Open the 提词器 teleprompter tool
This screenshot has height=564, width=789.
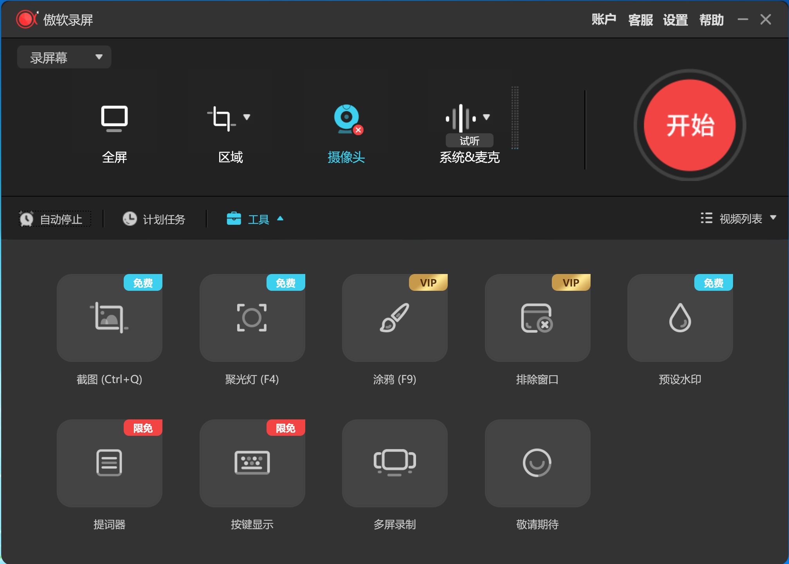pos(109,464)
